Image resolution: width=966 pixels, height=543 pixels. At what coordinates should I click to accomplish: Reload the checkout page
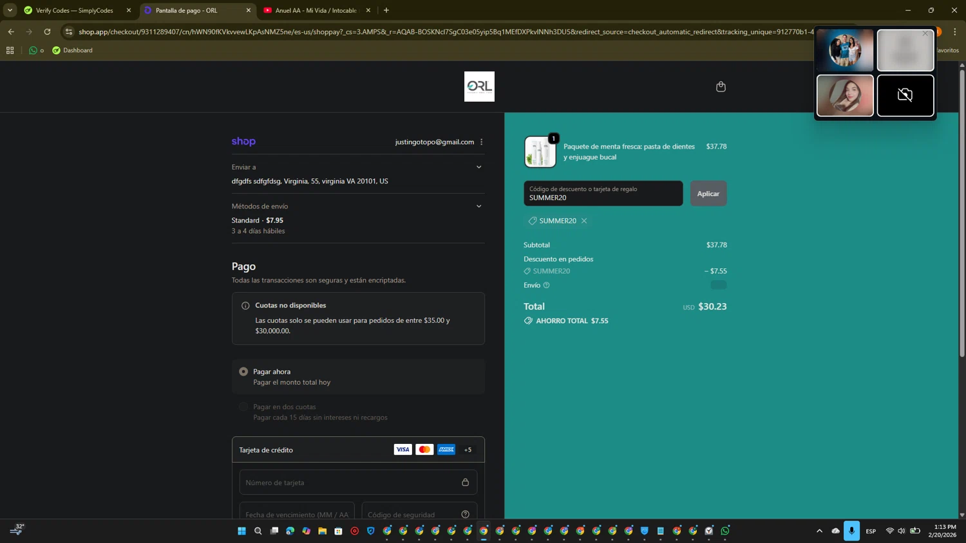[x=47, y=32]
